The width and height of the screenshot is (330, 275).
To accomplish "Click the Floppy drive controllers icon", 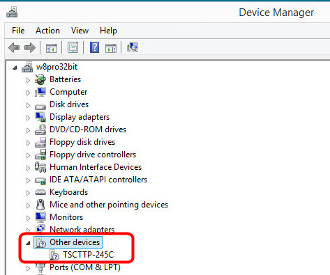I will [40, 155].
